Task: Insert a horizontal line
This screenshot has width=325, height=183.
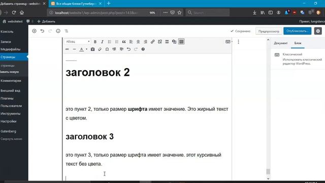Action: point(75,49)
